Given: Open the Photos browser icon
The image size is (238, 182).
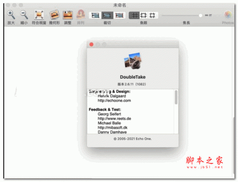Looking at the screenshot, I should [228, 15].
